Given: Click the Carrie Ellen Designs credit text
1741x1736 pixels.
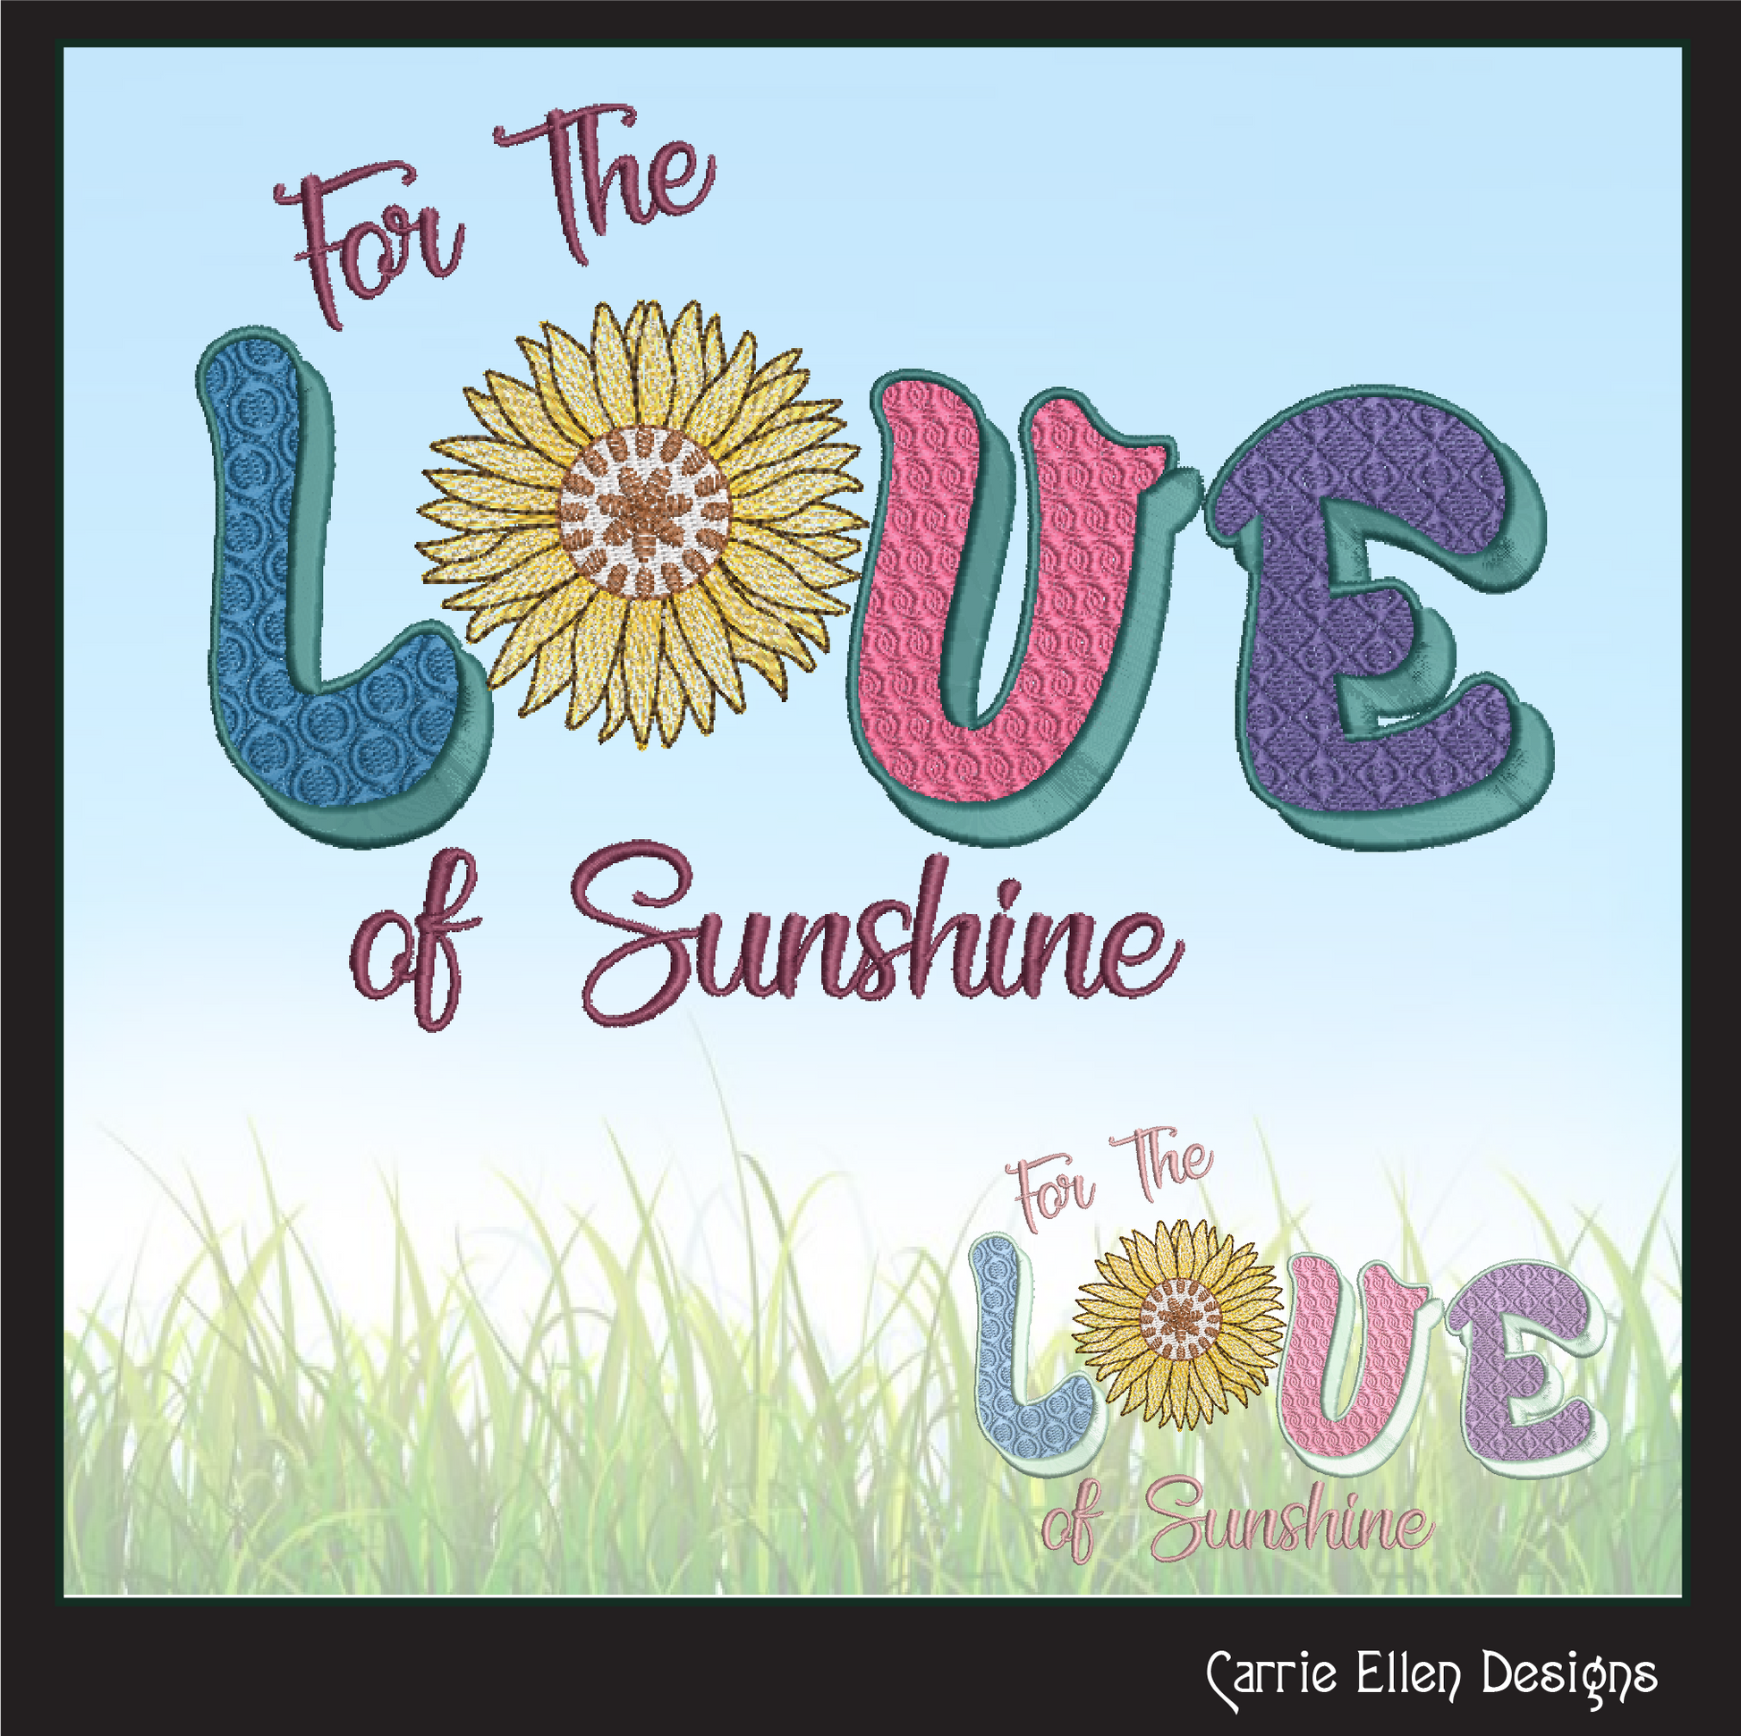Looking at the screenshot, I should coord(1432,1676).
